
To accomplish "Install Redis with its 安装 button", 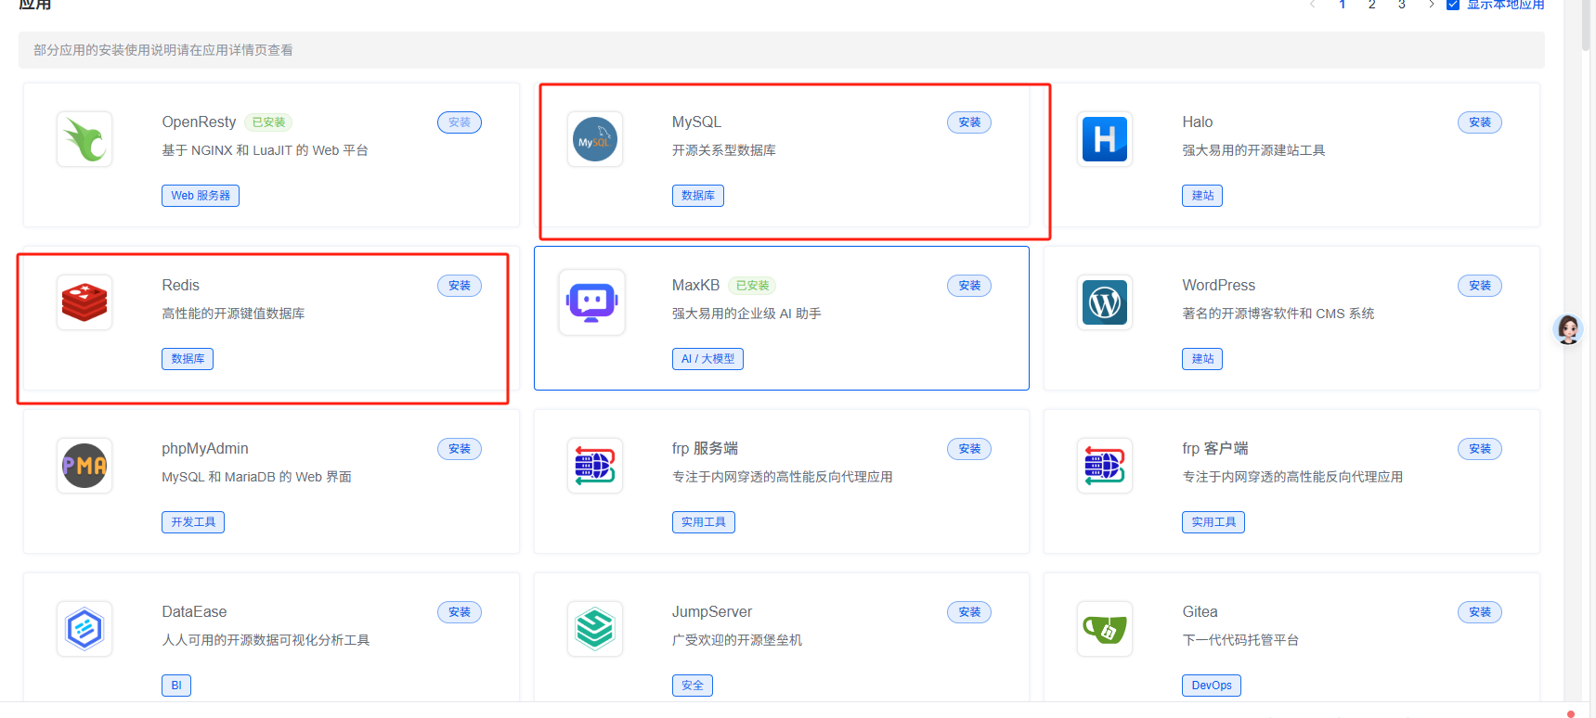I will [x=460, y=286].
